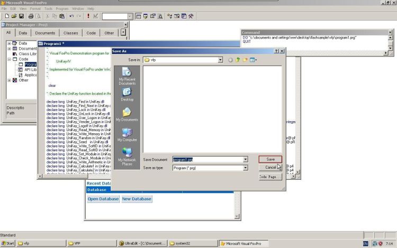Viewport: 397px width, 248px height.
Task: Click the Save diskette toolbar icon
Action: 21,16
